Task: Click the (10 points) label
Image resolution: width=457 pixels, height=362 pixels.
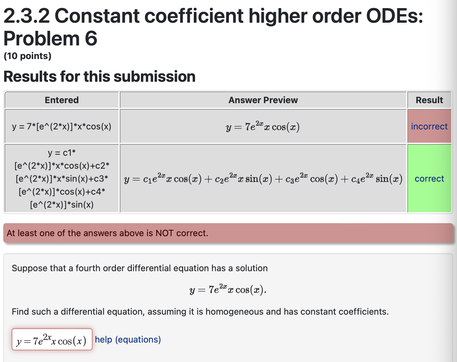Action: coord(27,56)
